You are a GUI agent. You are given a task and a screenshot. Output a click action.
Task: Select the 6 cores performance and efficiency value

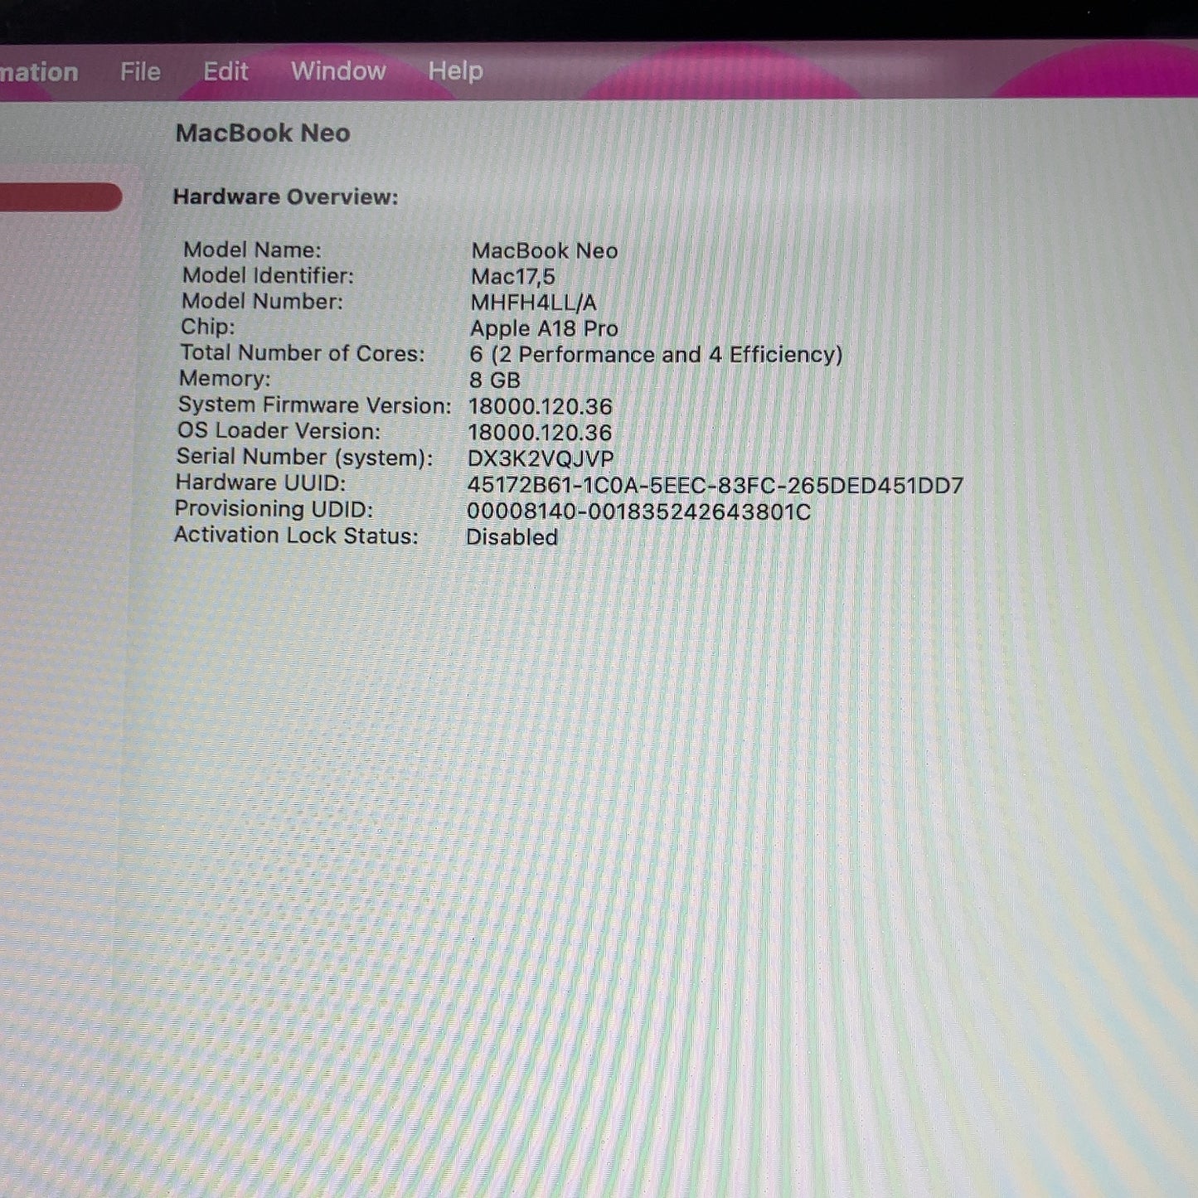656,355
